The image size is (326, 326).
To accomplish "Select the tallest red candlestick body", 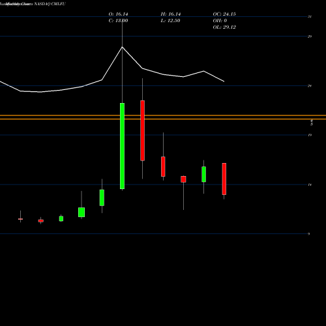I will point(143,130).
